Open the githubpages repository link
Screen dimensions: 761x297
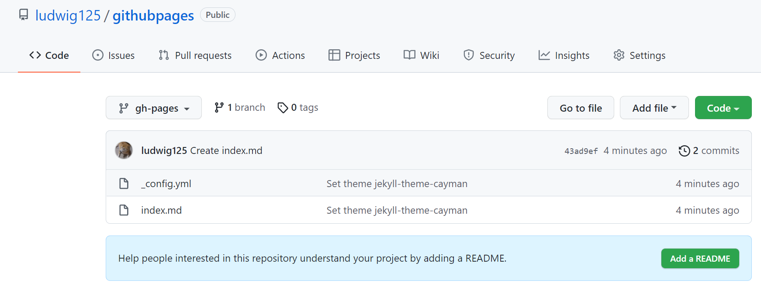[x=153, y=16]
